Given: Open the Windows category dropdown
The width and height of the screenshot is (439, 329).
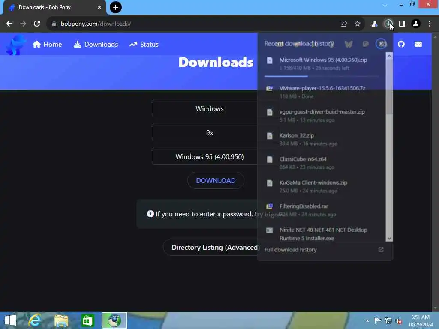Looking at the screenshot, I should [209, 108].
